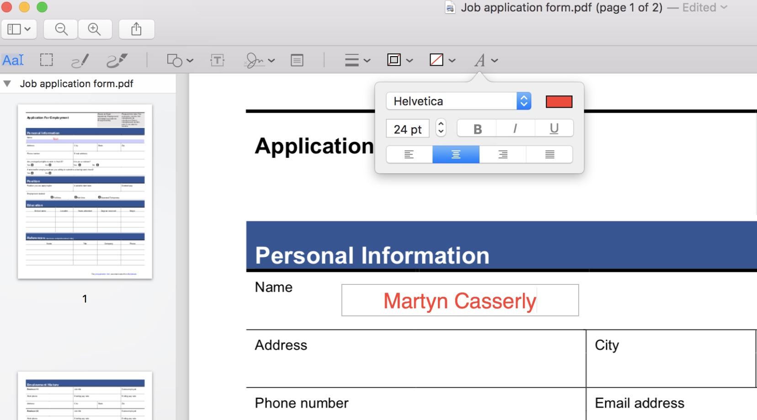Image resolution: width=757 pixels, height=420 pixels.
Task: Zoom out of the document
Action: tap(61, 29)
